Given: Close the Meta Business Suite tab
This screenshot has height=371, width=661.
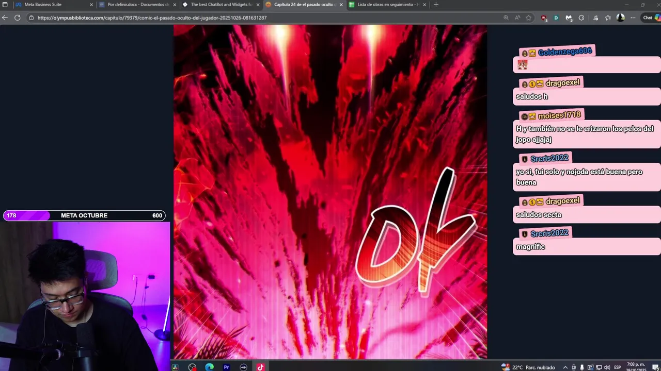Looking at the screenshot, I should coord(91,5).
